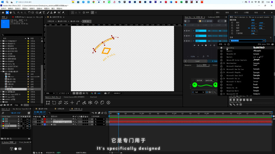Switch to ConnectLayersPRO tab

click(74, 97)
